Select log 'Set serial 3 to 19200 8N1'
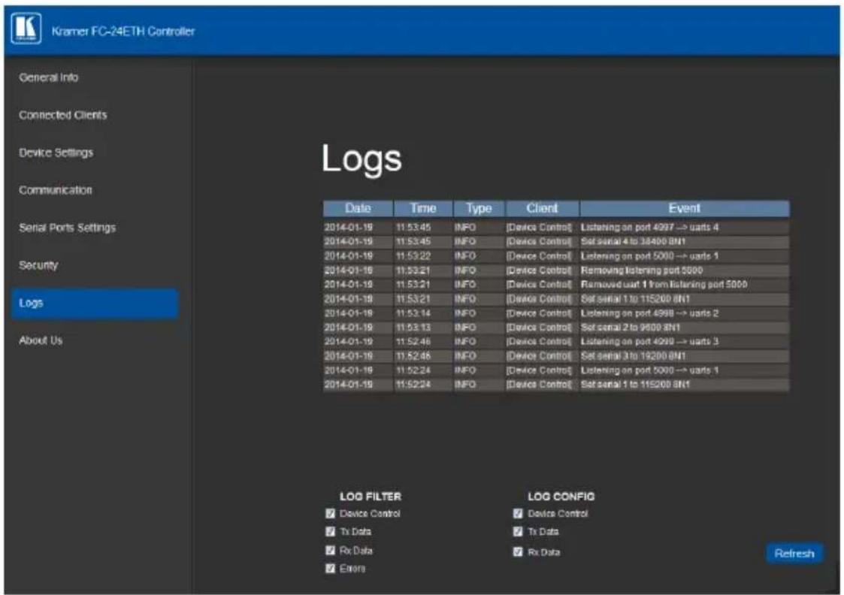 click(556, 356)
